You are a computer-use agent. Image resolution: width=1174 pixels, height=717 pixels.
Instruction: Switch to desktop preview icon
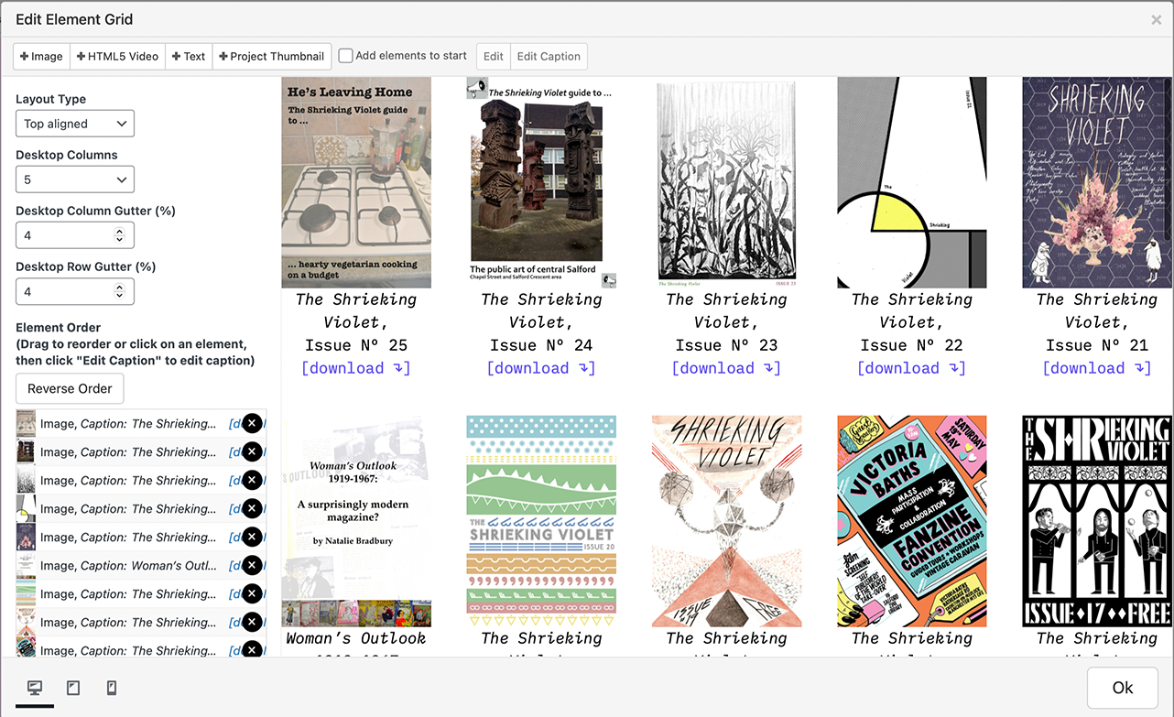[x=35, y=688]
